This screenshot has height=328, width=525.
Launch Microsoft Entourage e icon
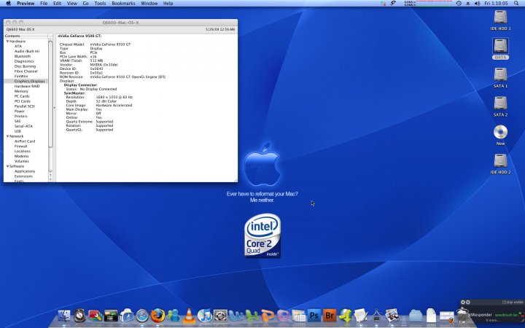click(x=284, y=316)
